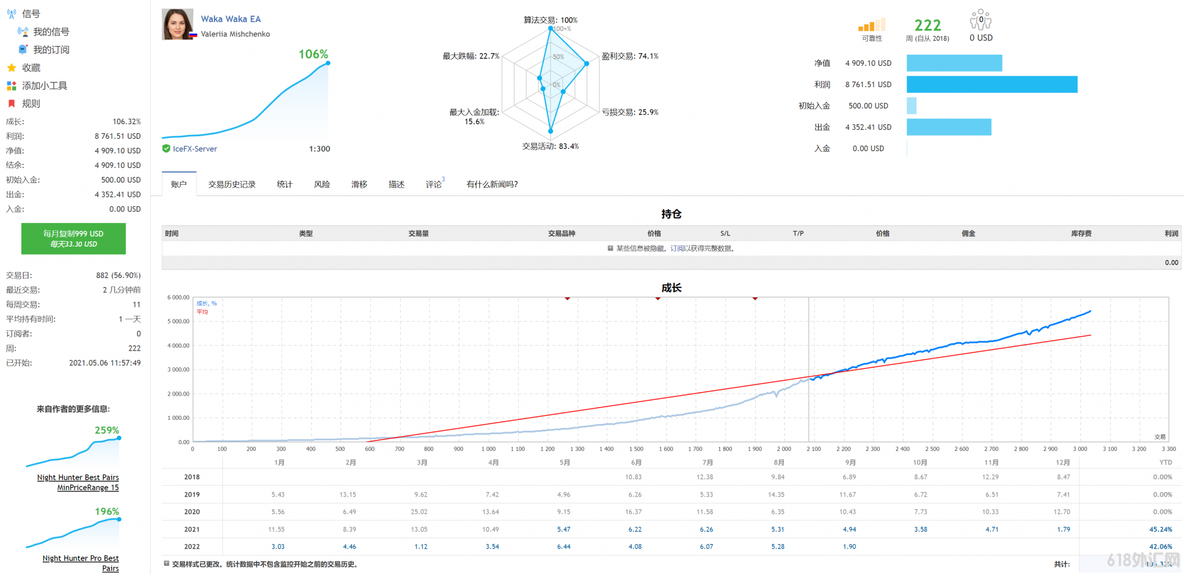The height and width of the screenshot is (574, 1184).
Task: Click the 222 weeks counter
Action: 928,25
